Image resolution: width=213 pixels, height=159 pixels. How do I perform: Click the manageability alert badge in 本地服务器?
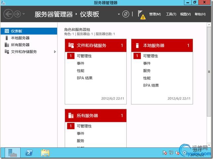[137, 56]
